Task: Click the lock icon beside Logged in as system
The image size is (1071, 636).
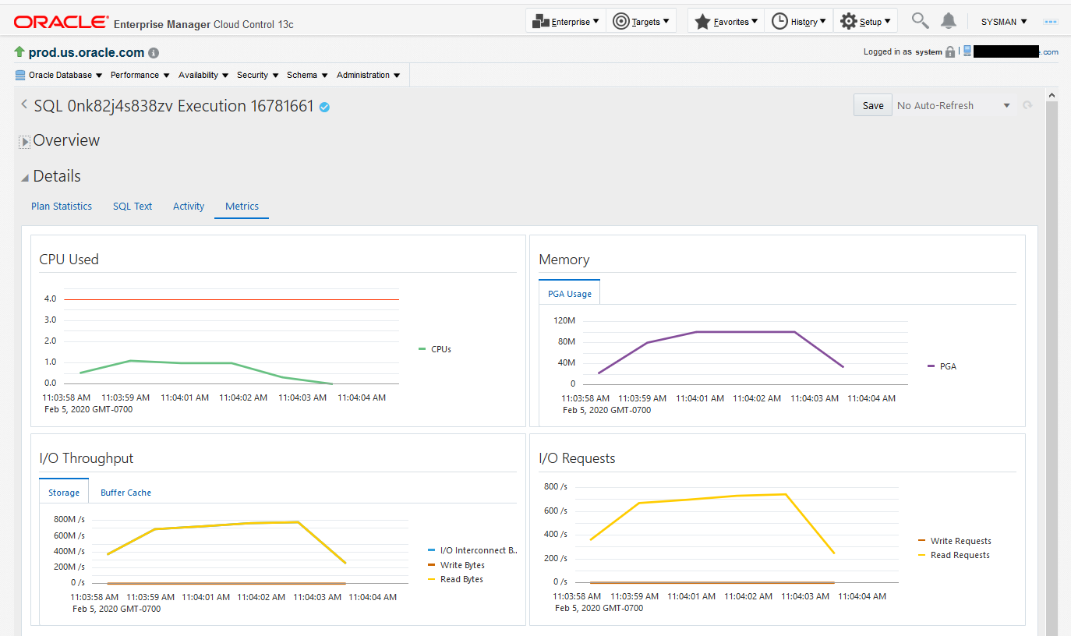Action: pyautogui.click(x=949, y=52)
